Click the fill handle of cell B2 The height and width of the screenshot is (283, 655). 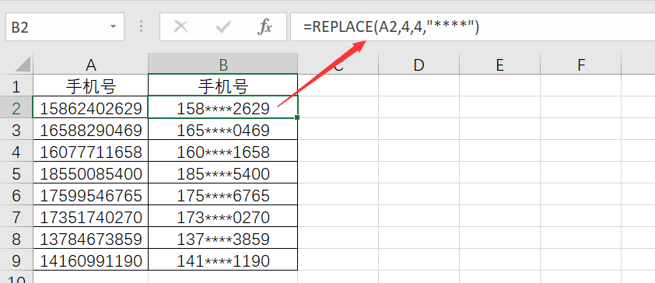297,117
